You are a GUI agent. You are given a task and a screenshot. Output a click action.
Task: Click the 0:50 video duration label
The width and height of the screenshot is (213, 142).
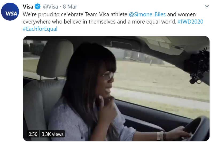[x=33, y=134]
